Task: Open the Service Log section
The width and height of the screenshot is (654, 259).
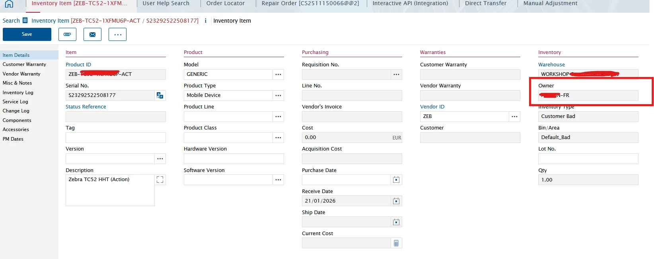Action: (x=15, y=102)
